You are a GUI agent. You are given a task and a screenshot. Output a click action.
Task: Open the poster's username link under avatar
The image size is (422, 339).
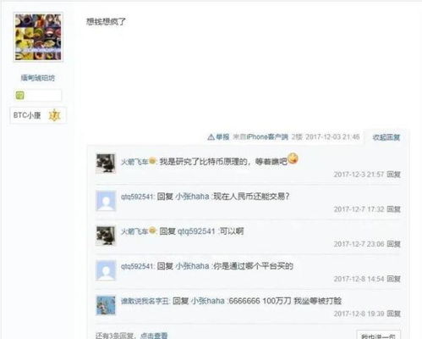coord(38,78)
